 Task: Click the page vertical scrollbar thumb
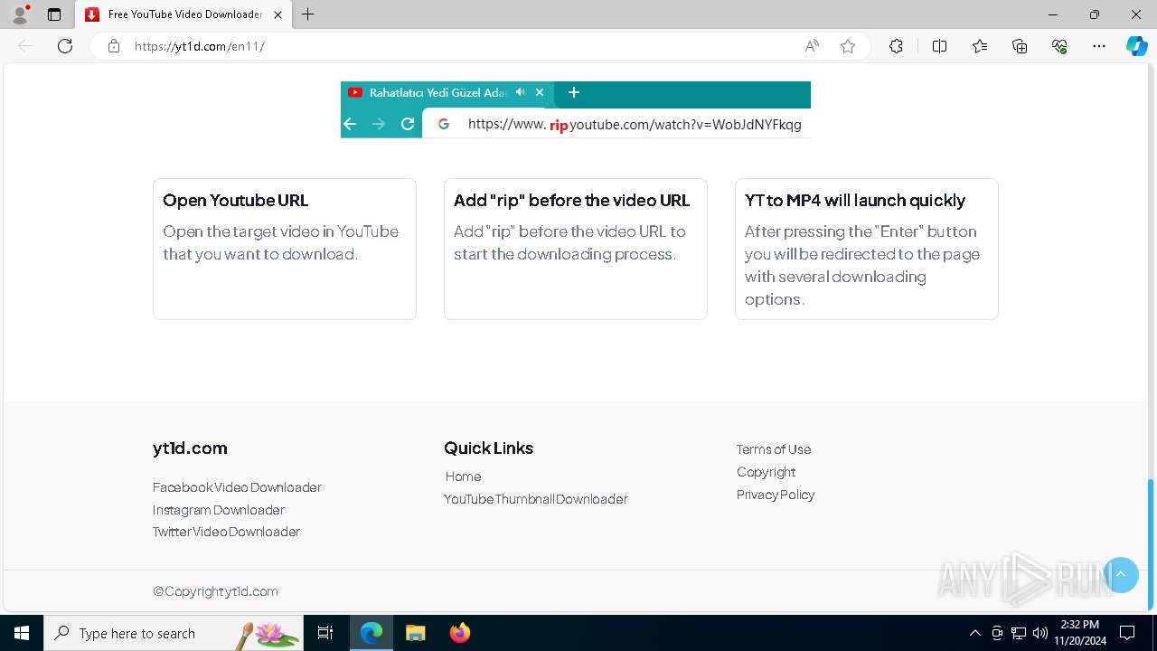coord(1151,543)
